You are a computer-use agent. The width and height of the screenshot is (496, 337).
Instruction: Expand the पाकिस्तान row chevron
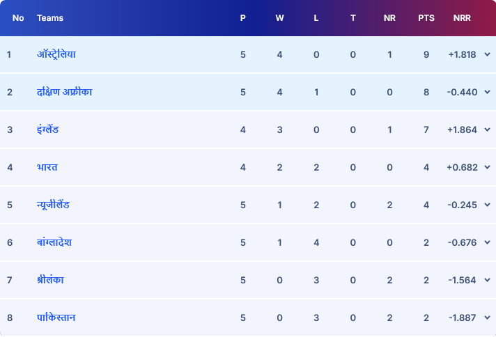[487, 318]
